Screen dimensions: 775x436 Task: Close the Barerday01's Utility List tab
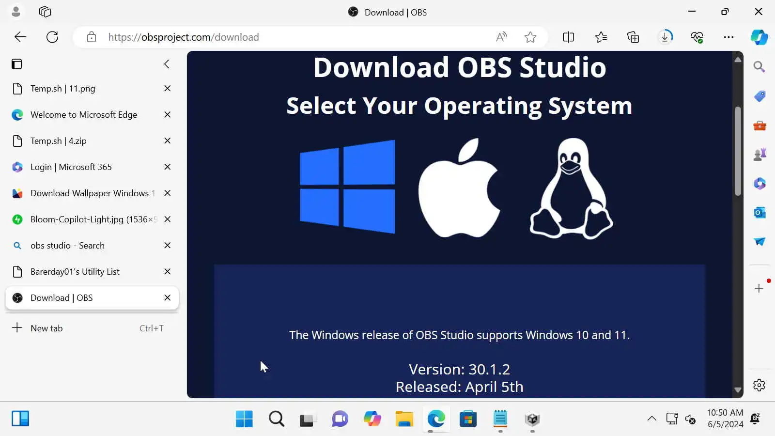tap(168, 272)
